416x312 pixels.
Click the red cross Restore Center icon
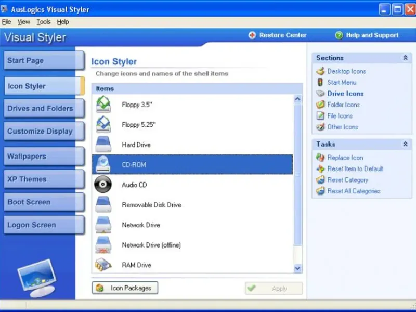coord(252,35)
